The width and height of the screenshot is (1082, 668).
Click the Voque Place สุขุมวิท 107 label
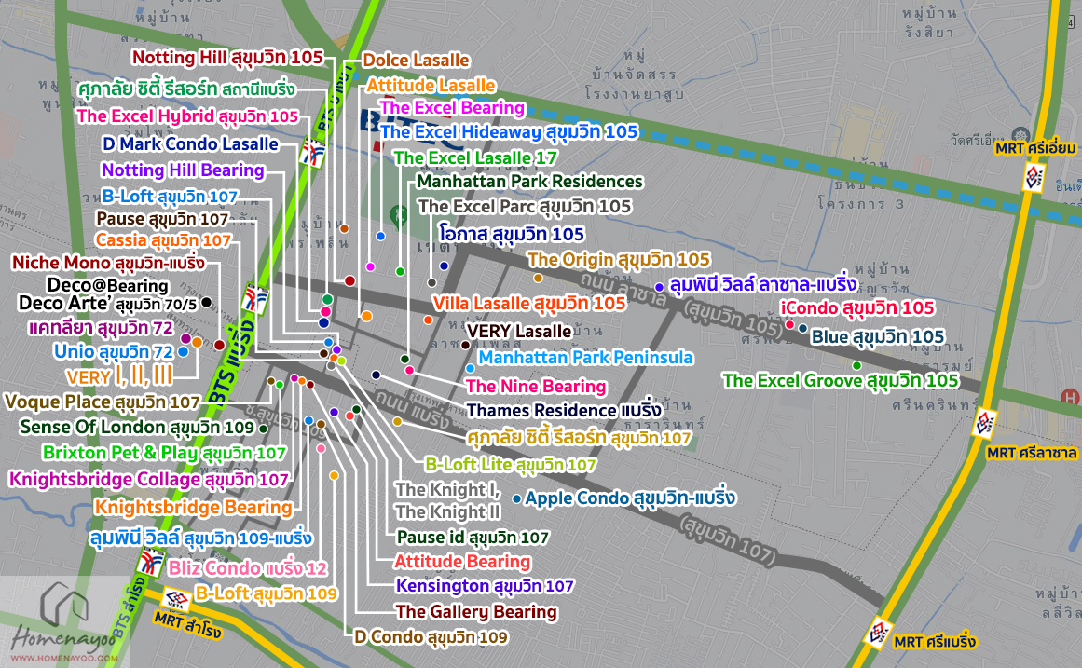(x=103, y=402)
